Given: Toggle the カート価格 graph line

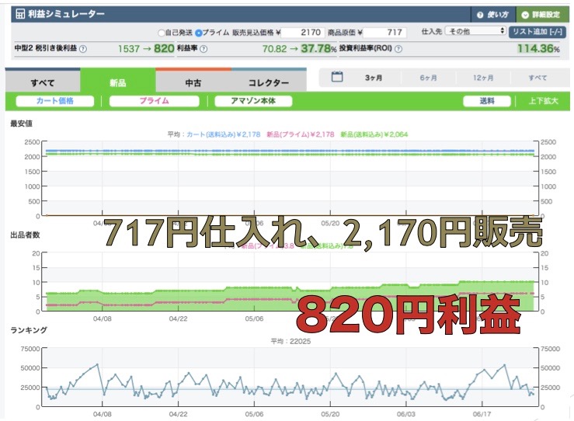Looking at the screenshot, I should coord(54,101).
